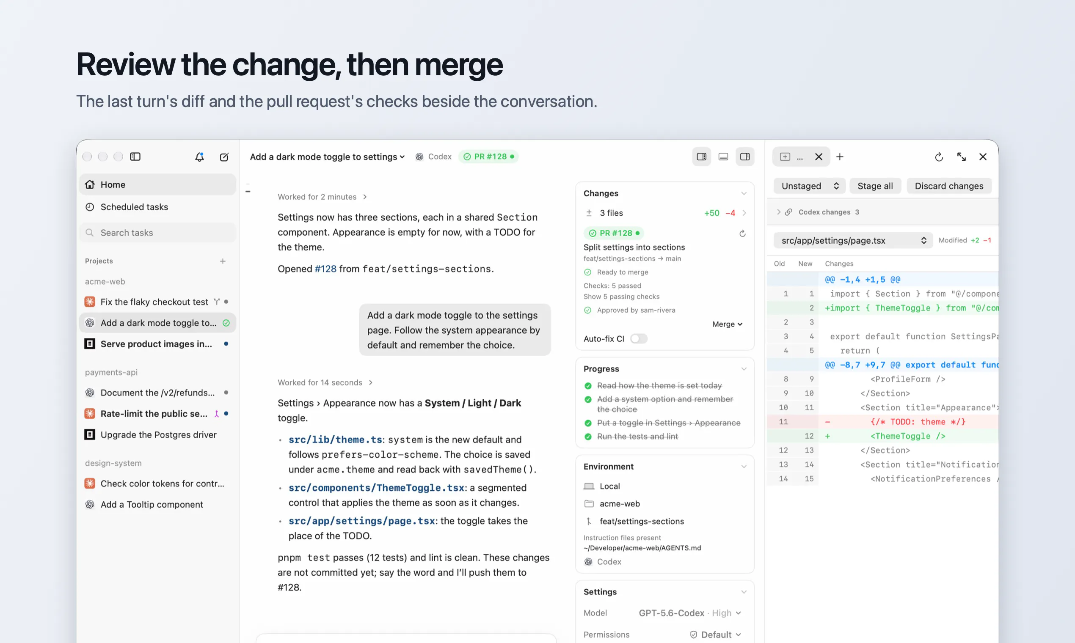Toggle the bottom panel layout button
The width and height of the screenshot is (1075, 643).
723,157
